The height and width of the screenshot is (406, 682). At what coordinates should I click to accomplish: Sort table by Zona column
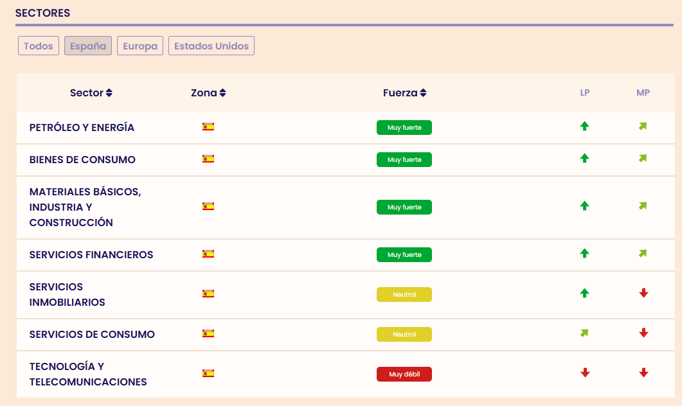(208, 93)
